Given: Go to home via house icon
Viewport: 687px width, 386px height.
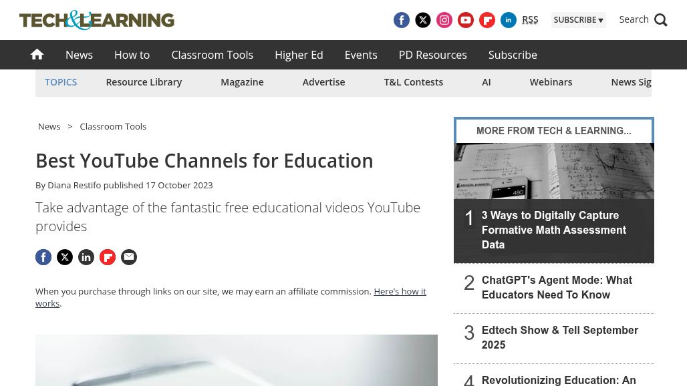Looking at the screenshot, I should click(37, 54).
